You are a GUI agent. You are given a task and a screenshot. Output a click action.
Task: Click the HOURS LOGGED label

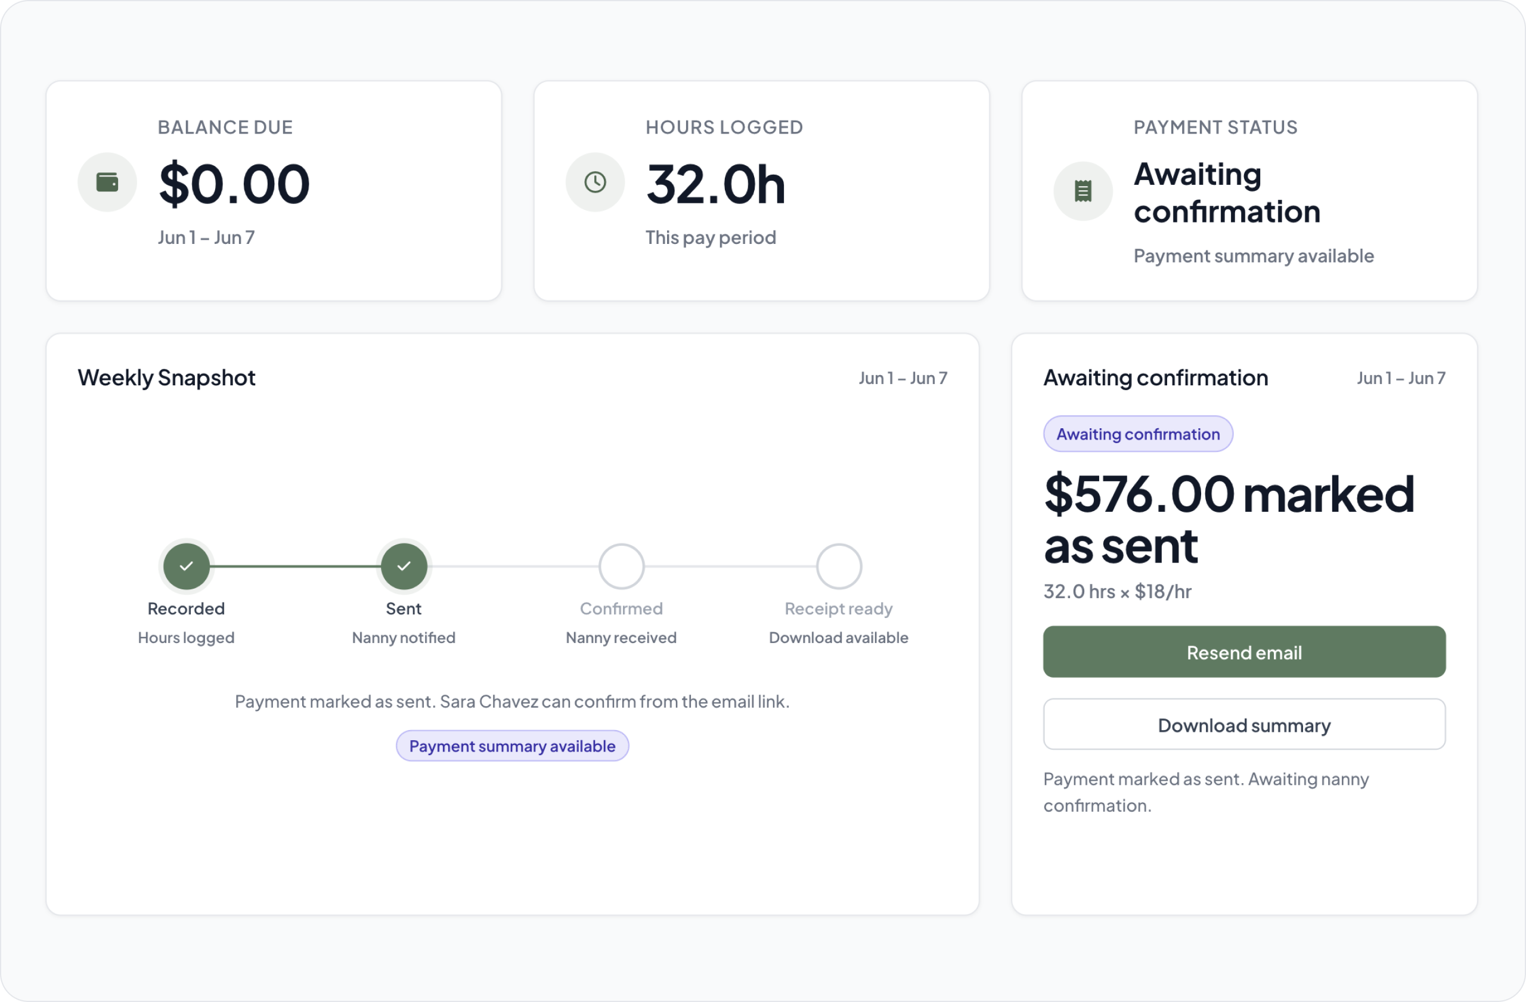pos(724,127)
